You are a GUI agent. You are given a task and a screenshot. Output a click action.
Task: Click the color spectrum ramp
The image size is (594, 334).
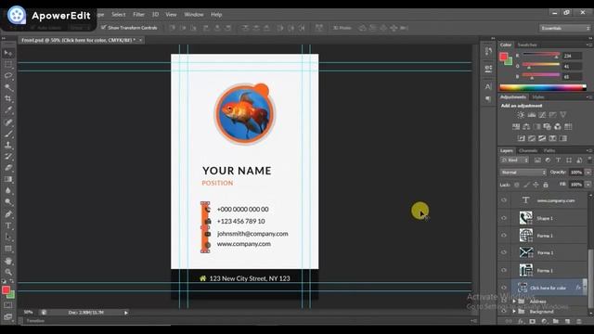point(543,87)
